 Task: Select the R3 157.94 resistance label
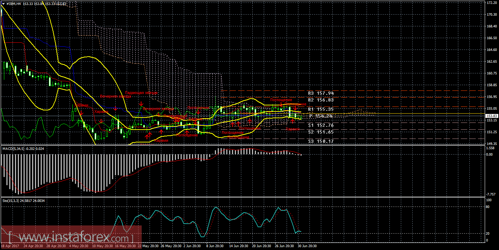point(321,93)
